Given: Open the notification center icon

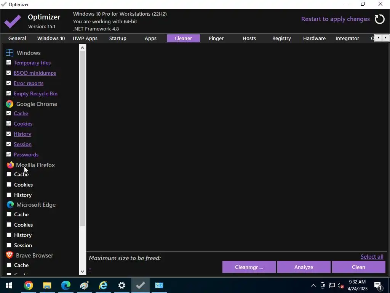Looking at the screenshot, I should tap(378, 286).
